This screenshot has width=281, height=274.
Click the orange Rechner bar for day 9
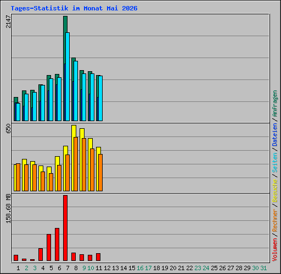coord(84,164)
